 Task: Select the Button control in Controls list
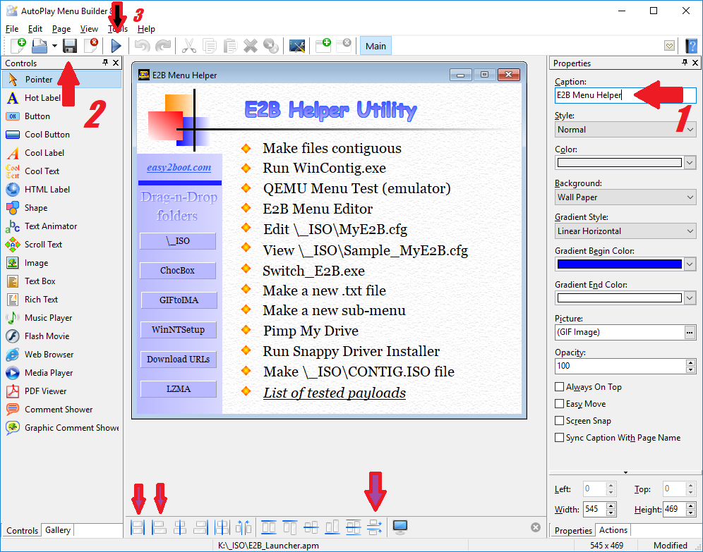62,116
